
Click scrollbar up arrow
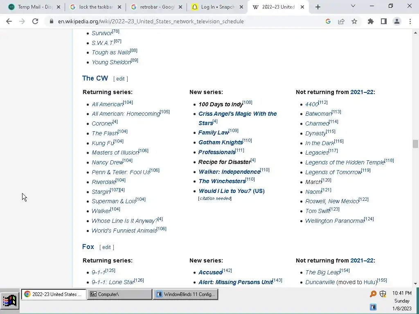(415, 33)
